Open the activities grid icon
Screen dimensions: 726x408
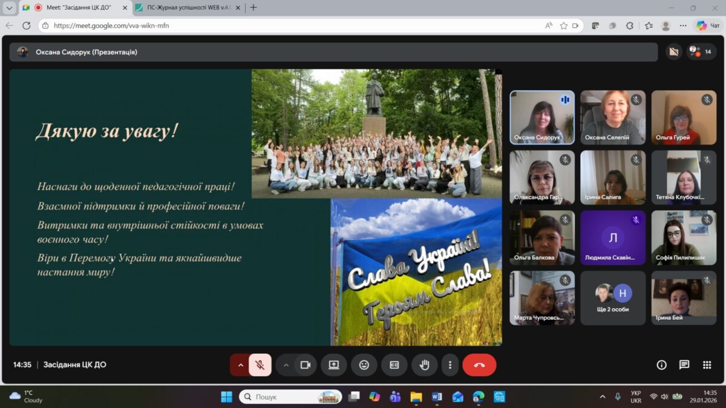707,365
